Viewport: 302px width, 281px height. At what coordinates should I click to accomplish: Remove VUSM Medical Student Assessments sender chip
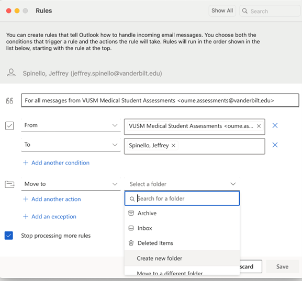click(259, 126)
